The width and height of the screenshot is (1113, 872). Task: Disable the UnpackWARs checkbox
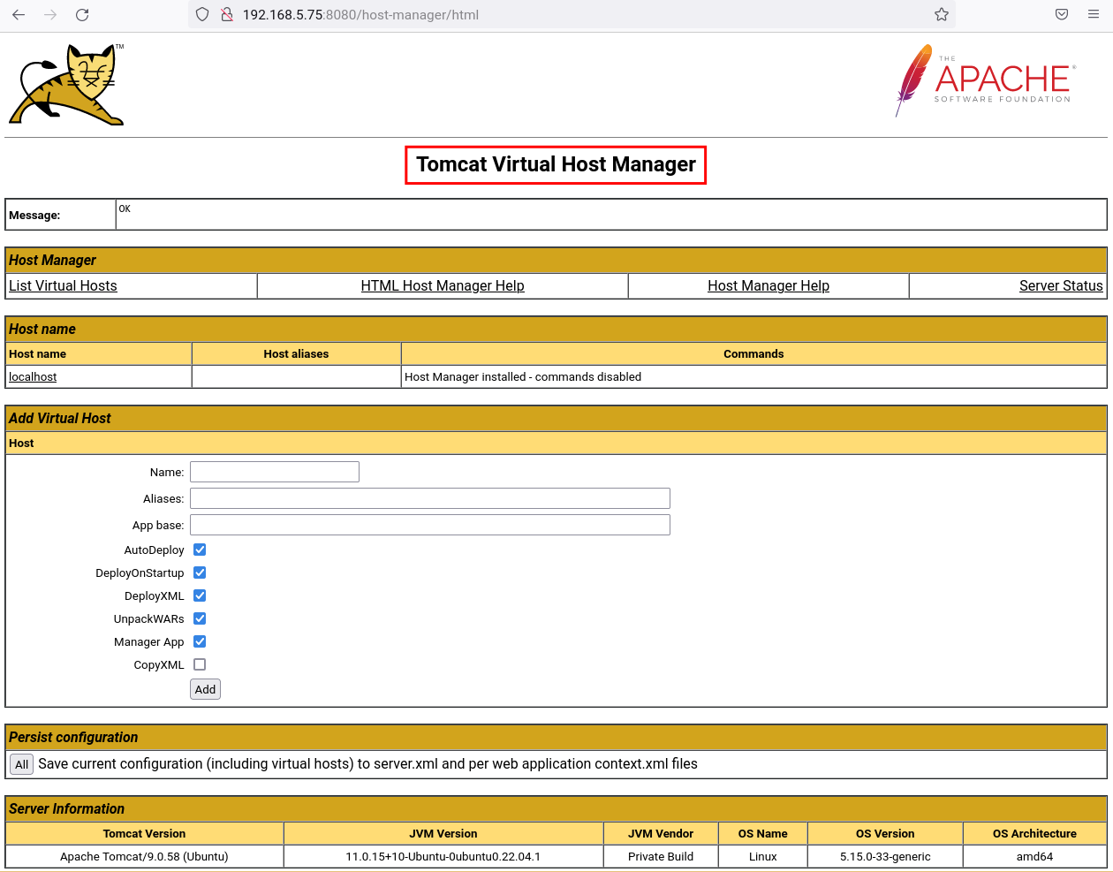[x=200, y=618]
